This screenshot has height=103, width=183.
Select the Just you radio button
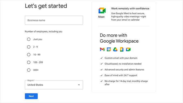coord(29,39)
